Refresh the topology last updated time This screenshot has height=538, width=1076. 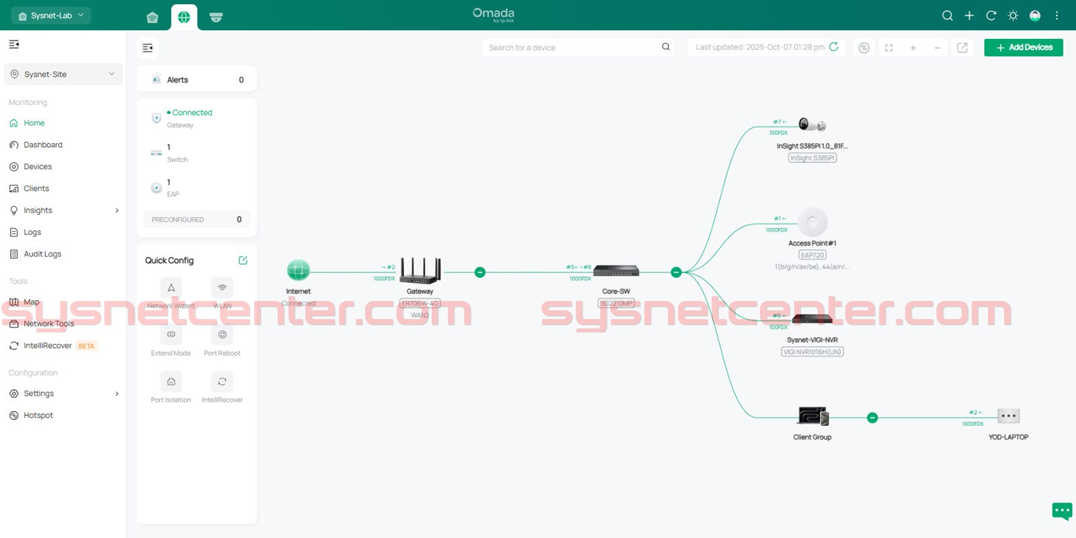coord(834,47)
